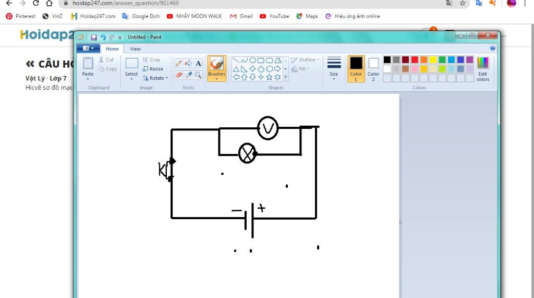Choose the Rounded rectangle shape
Image resolution: width=534 pixels, height=298 pixels.
coord(270,61)
